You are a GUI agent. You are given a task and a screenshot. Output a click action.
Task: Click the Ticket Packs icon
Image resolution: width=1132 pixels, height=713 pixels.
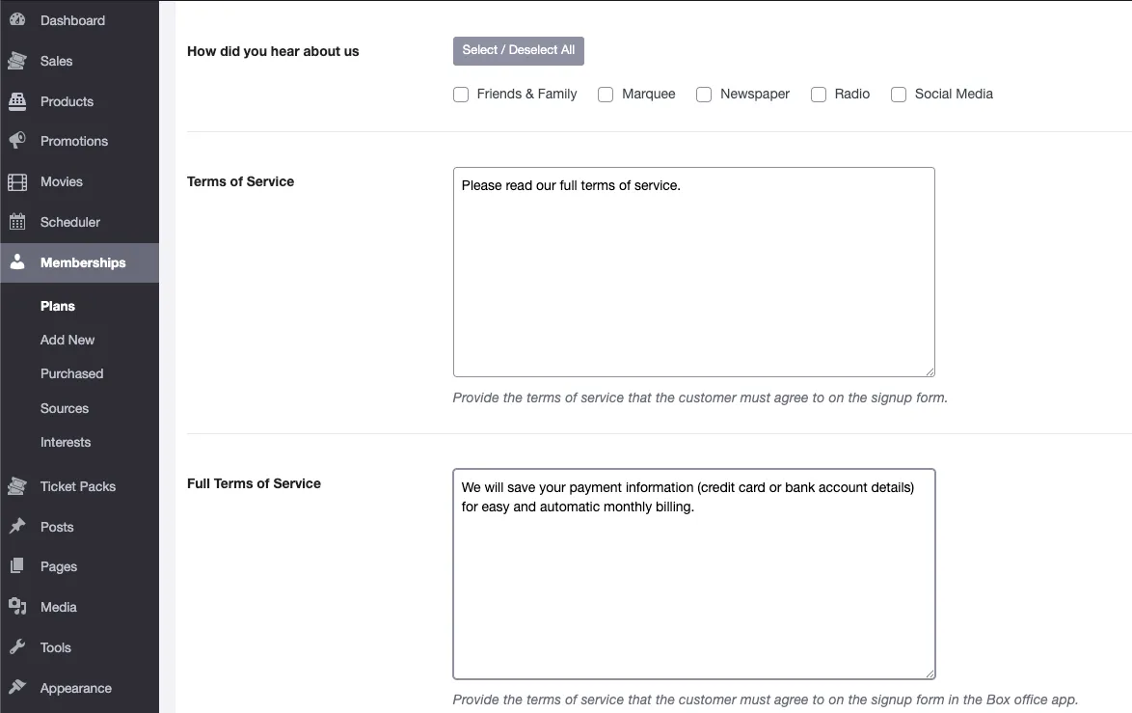pyautogui.click(x=17, y=486)
